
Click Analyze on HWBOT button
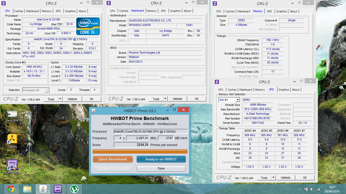pyautogui.click(x=161, y=159)
